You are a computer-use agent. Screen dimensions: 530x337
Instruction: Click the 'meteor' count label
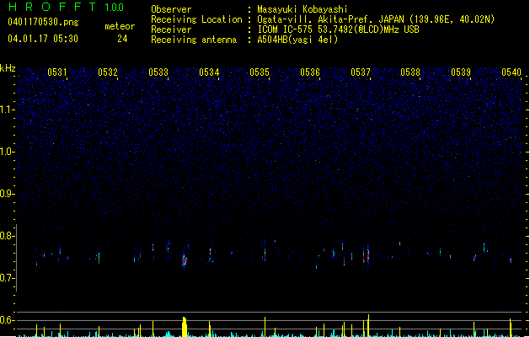[120, 26]
